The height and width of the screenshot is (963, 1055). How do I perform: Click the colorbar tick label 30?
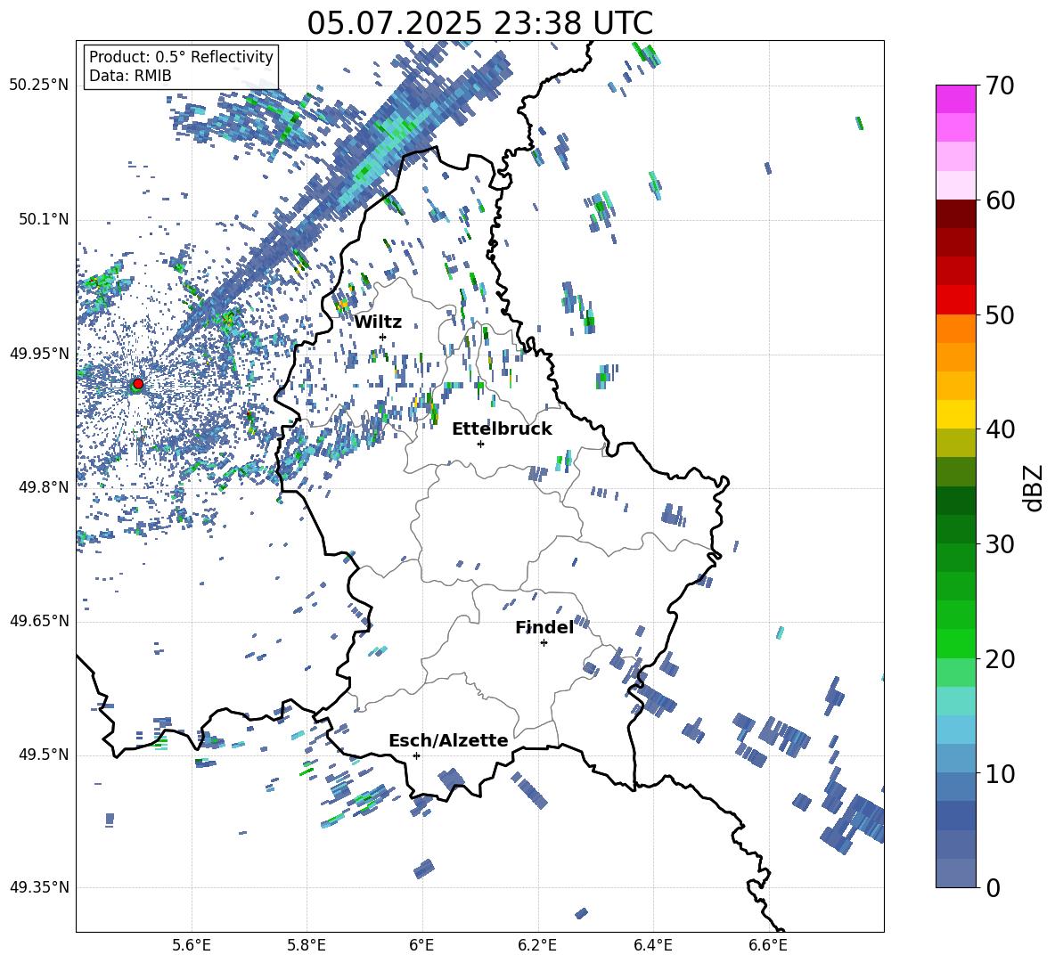point(1001,544)
